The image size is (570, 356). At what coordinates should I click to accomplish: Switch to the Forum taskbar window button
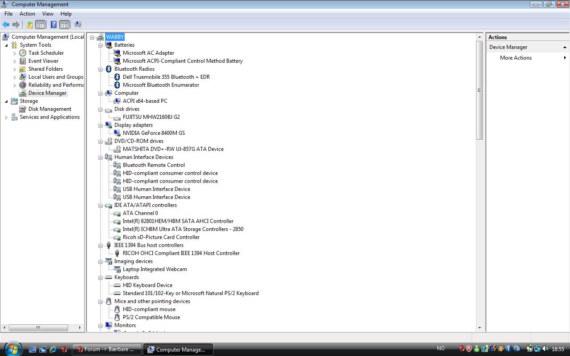107,349
